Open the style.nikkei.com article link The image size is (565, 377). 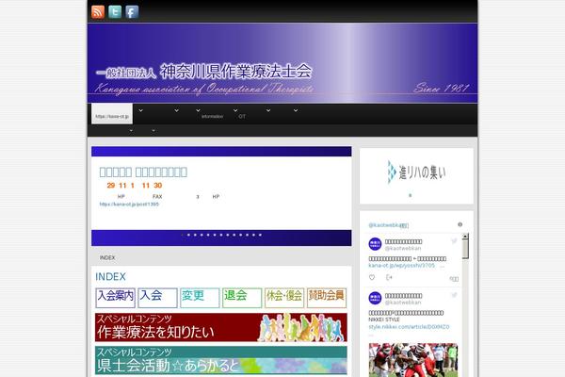tap(409, 327)
